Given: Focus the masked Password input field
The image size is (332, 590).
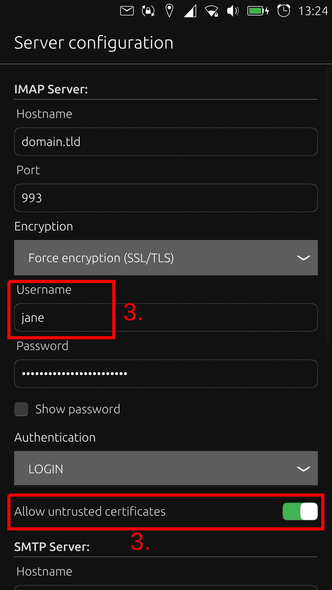Looking at the screenshot, I should click(x=166, y=374).
